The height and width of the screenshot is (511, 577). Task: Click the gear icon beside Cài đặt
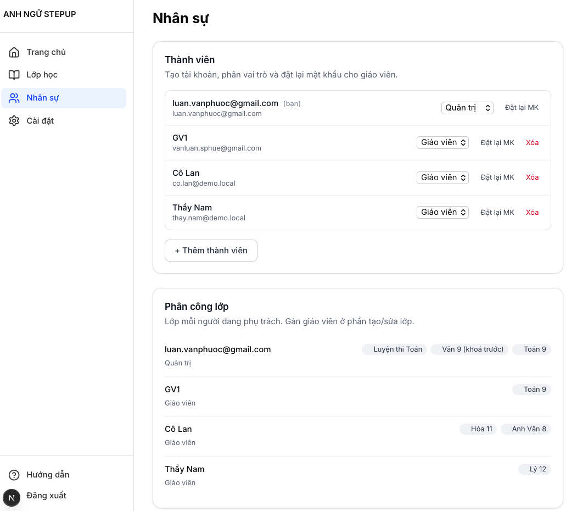(x=14, y=121)
